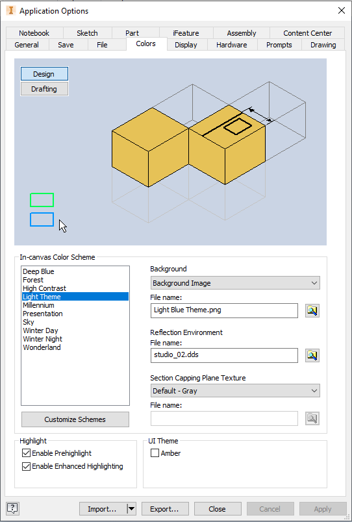Expand the Section Capping Plane Texture dropdown
The width and height of the screenshot is (352, 522).
235,391
